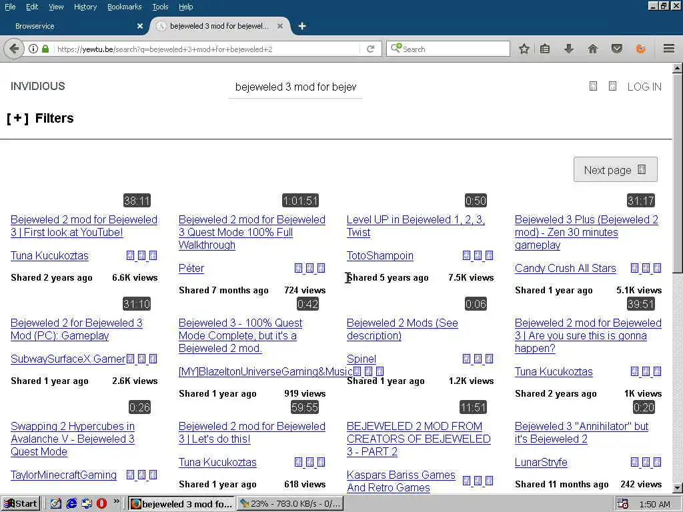Screen dimensions: 683x512
Task: Open 'Zen 30 minutes gameplay' video link
Action: click(586, 232)
